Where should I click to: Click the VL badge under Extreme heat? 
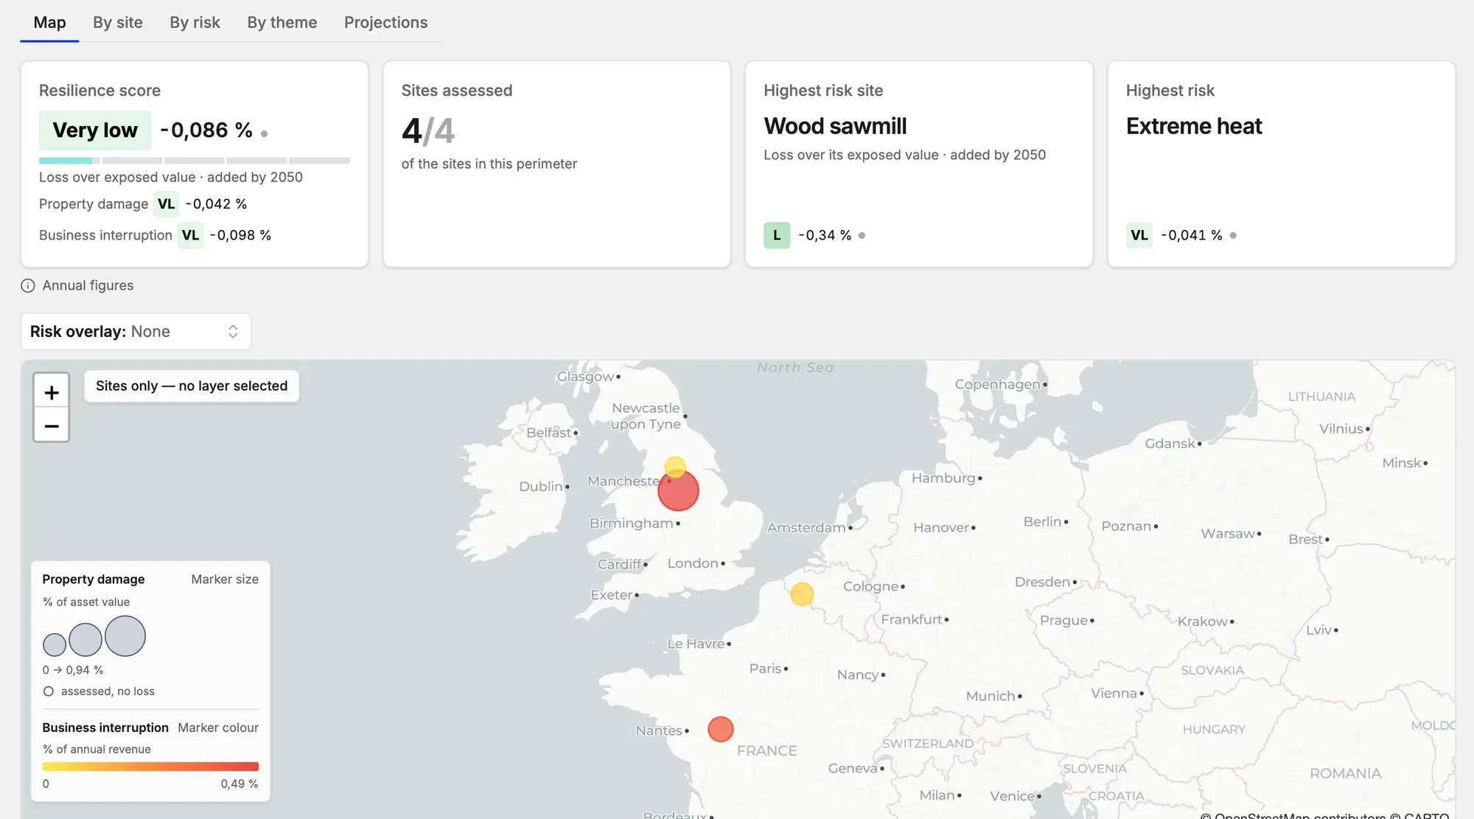1139,235
